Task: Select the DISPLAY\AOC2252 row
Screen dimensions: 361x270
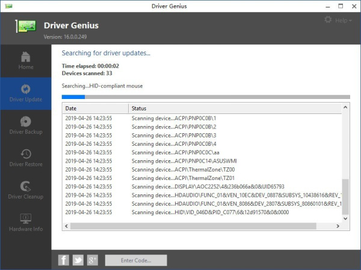Action: coord(202,187)
